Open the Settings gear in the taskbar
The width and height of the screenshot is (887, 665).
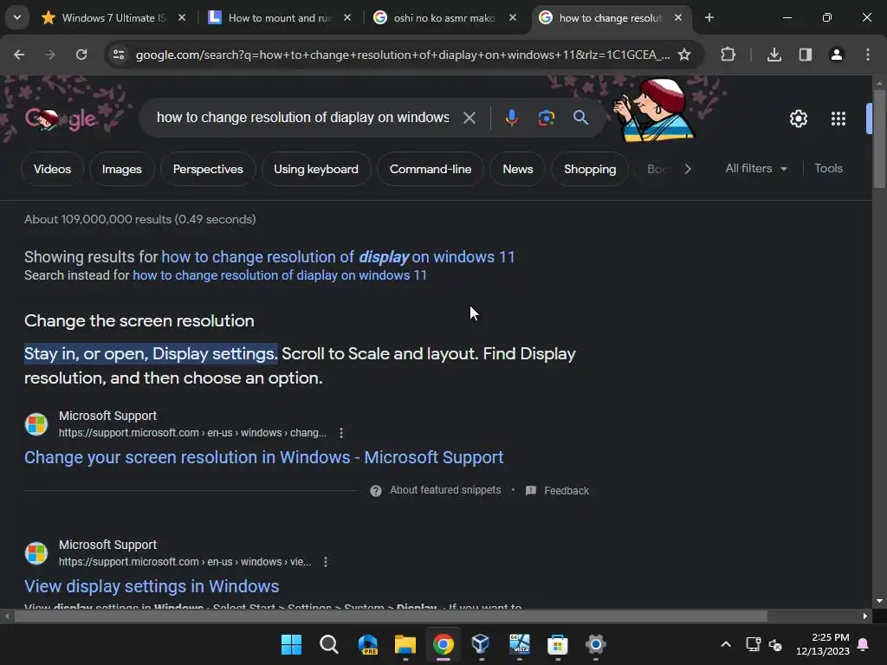click(x=596, y=644)
